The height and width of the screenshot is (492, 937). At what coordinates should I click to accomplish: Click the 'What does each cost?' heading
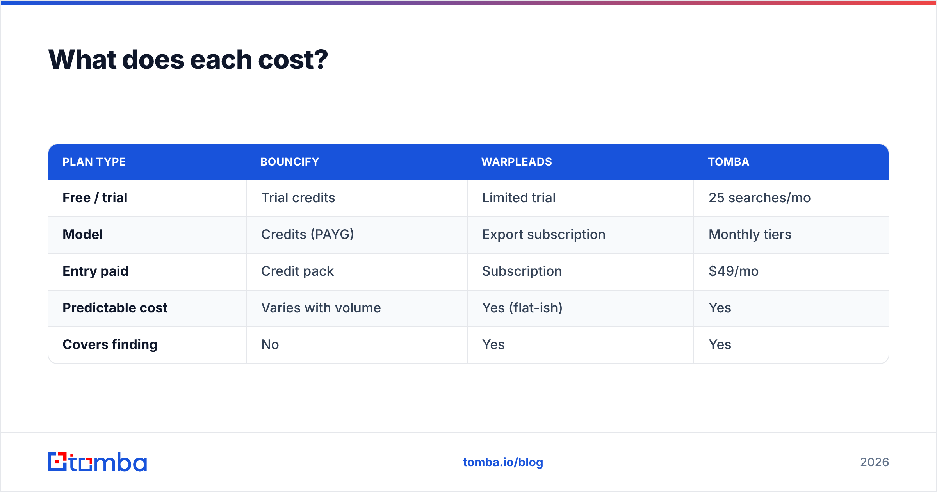[x=188, y=60]
